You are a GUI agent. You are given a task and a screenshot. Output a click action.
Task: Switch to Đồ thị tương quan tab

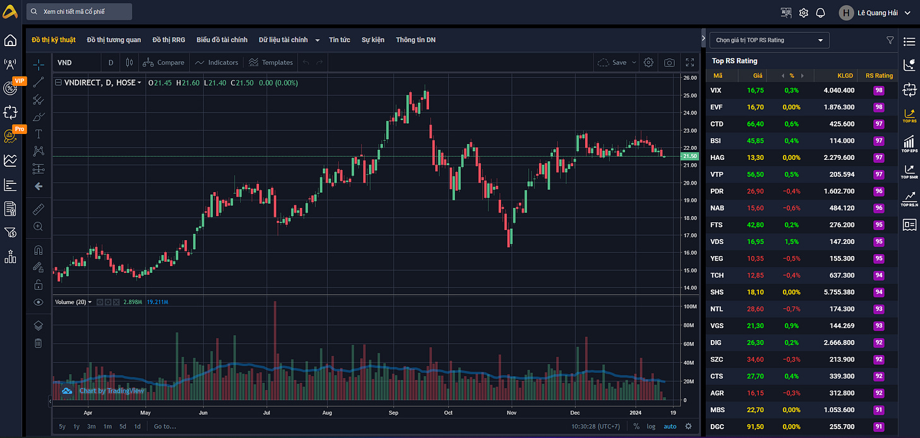pyautogui.click(x=114, y=40)
